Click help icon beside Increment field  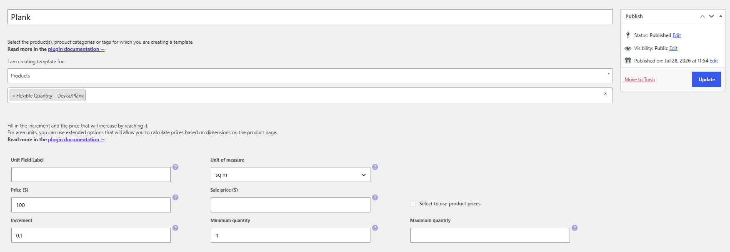click(x=175, y=228)
